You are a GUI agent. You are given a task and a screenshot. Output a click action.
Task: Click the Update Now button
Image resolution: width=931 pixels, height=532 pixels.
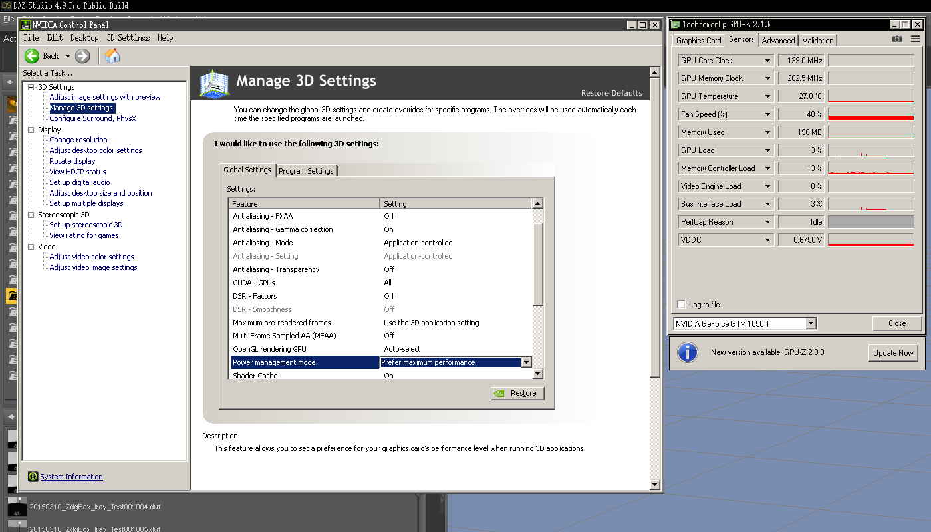pos(893,353)
